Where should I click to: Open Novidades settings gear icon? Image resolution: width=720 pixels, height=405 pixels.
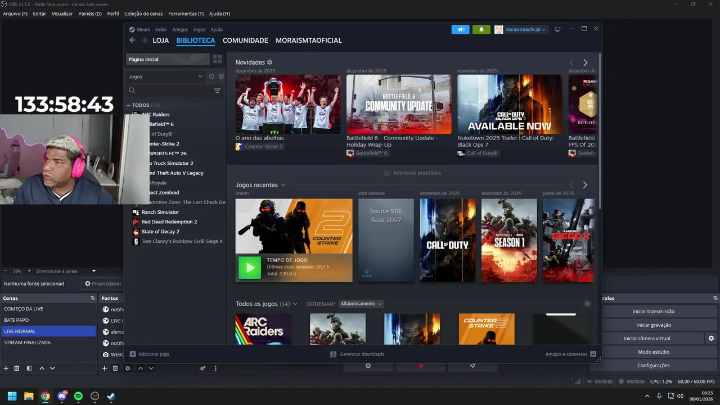click(269, 62)
